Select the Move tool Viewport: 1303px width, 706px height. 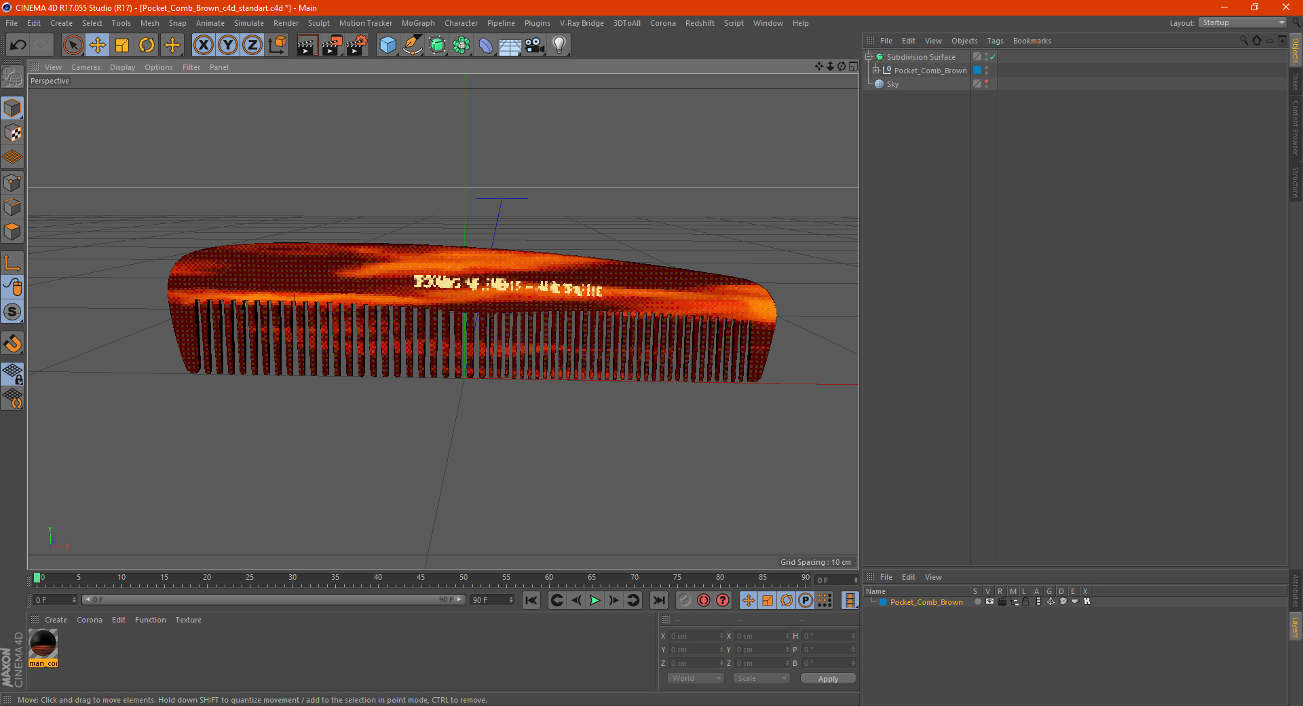click(x=98, y=45)
